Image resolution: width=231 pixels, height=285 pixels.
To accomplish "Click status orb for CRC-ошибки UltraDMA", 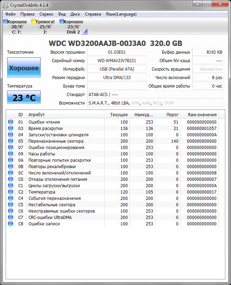I will click(x=11, y=217).
